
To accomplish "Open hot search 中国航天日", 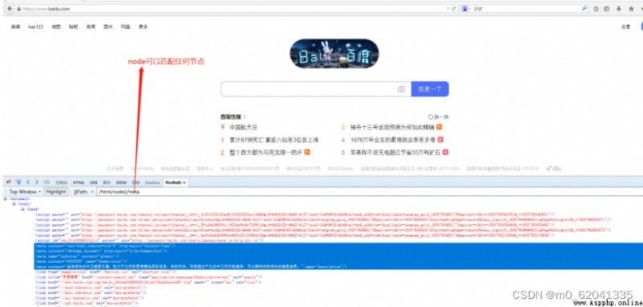I will [x=244, y=128].
